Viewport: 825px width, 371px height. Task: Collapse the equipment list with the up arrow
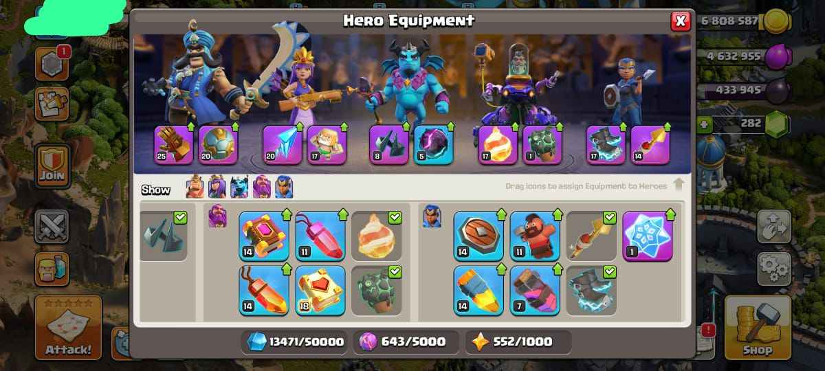pos(679,184)
